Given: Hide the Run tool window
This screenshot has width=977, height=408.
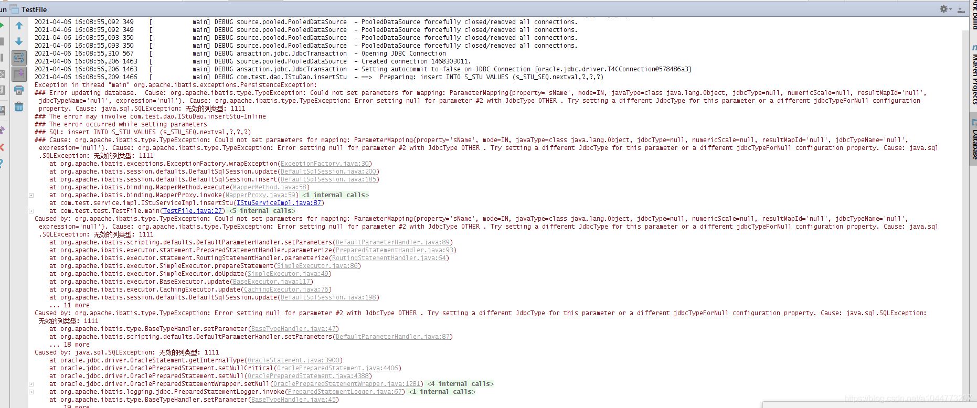Looking at the screenshot, I should (x=961, y=9).
